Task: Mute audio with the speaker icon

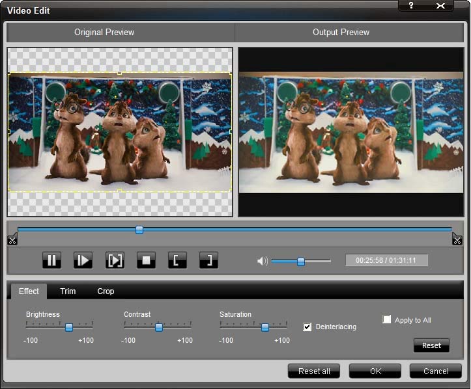Action: coord(262,261)
